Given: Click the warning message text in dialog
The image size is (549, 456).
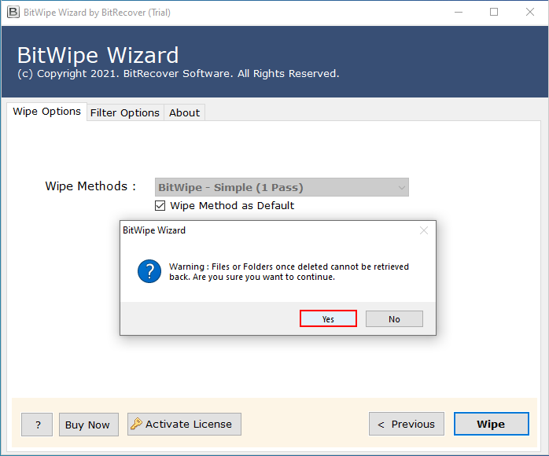Looking at the screenshot, I should pos(289,272).
